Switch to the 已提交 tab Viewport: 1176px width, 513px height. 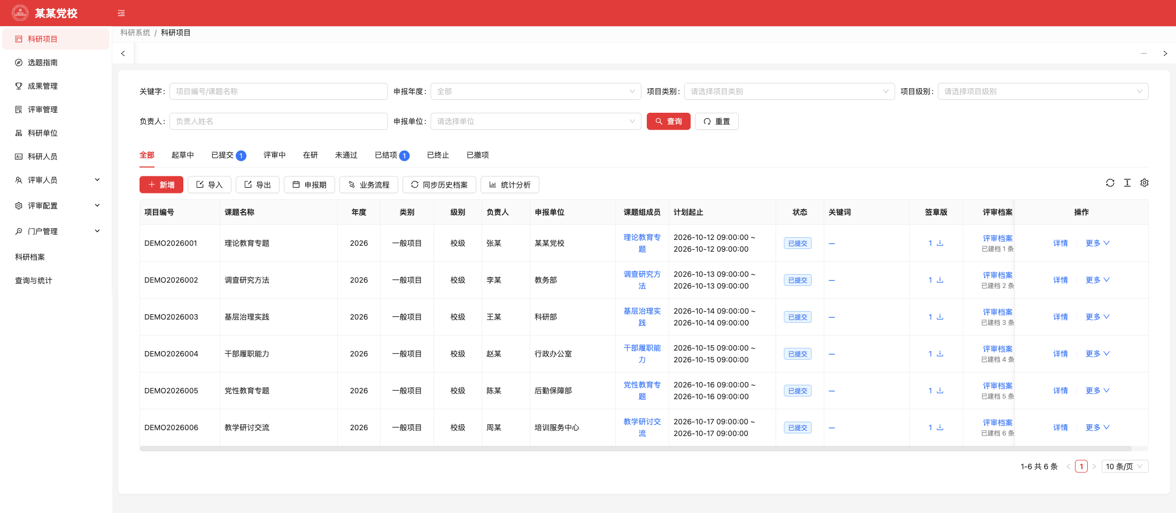pyautogui.click(x=228, y=155)
